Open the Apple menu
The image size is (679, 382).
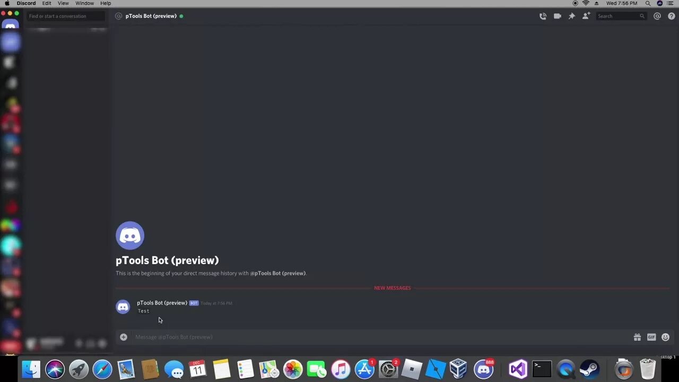[7, 3]
